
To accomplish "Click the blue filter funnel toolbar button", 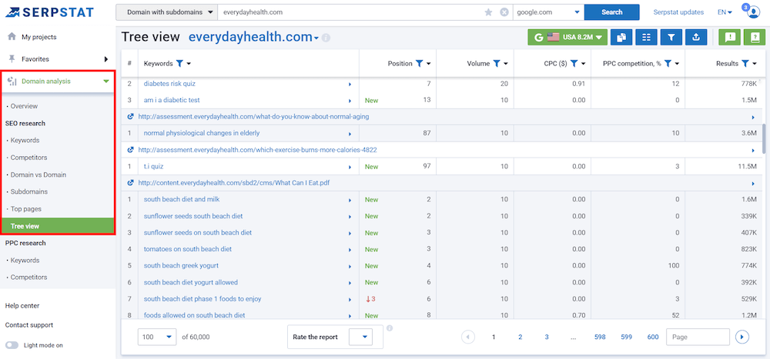I will [x=671, y=37].
